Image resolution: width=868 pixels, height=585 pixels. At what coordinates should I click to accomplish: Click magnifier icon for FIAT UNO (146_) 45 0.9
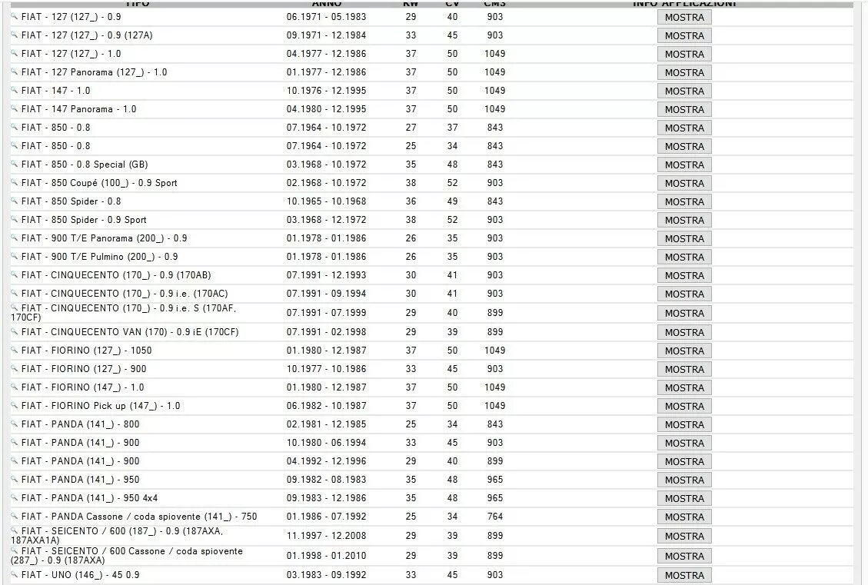[15, 574]
